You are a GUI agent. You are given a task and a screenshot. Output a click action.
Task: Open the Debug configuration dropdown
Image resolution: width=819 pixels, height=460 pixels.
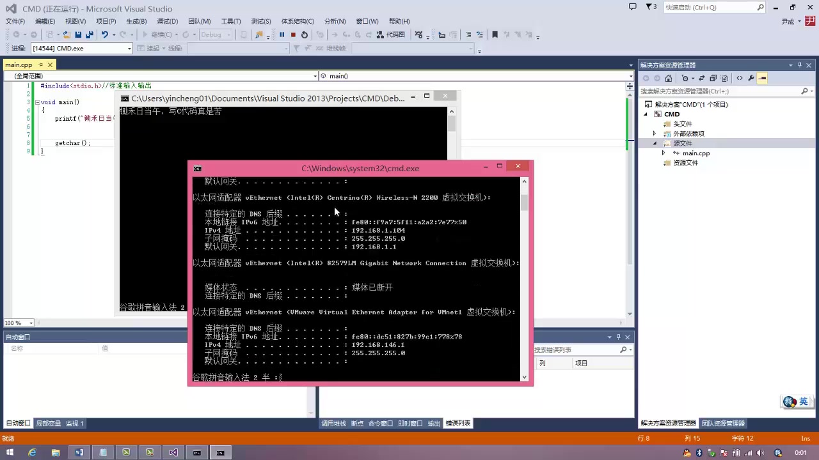coord(228,34)
